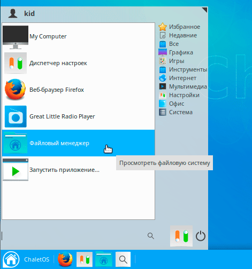252x269 pixels.
Task: Open Файловый менеджер entry
Action: click(x=78, y=143)
